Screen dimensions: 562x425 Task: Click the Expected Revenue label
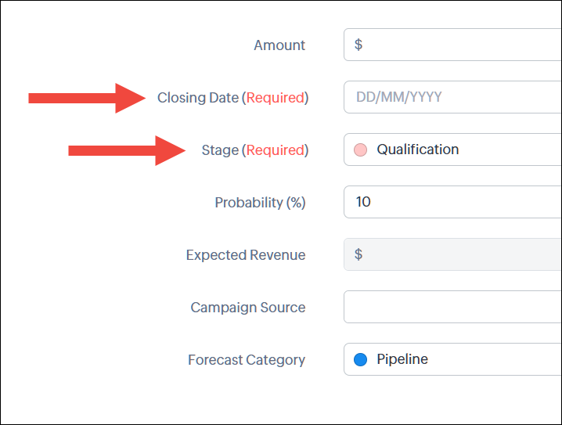(x=246, y=255)
